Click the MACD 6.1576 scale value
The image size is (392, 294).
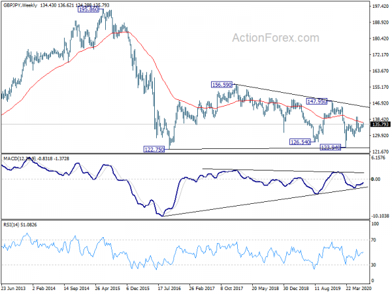pyautogui.click(x=378, y=157)
